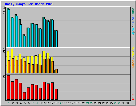
Task: Click day 5 on the x-axis
Action: 25,103
